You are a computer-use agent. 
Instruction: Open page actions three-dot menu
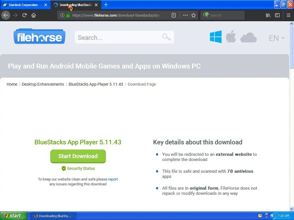click(x=185, y=15)
